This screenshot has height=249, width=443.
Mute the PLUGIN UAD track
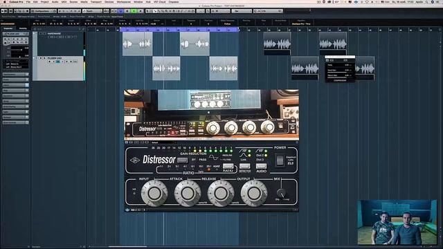pos(41,58)
